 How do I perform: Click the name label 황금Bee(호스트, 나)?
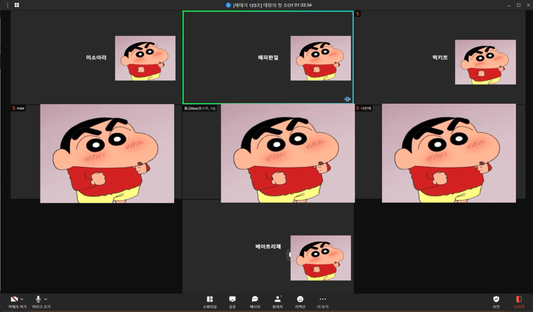[x=200, y=108]
